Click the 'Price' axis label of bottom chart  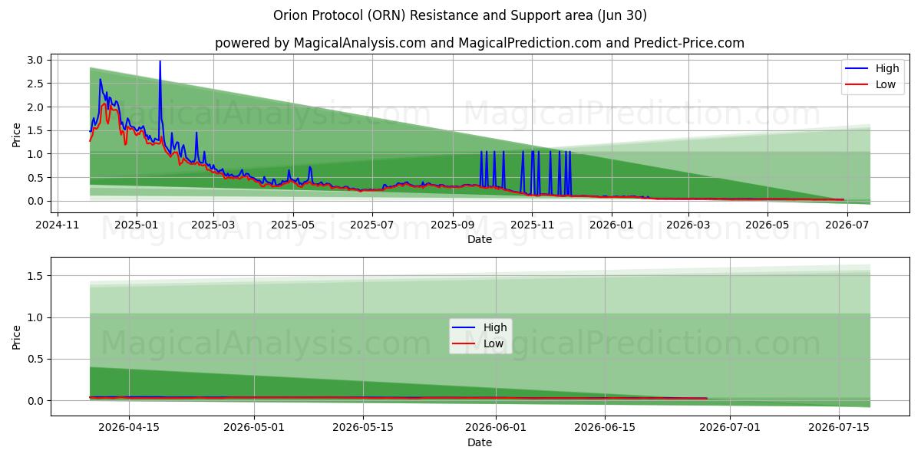point(17,337)
